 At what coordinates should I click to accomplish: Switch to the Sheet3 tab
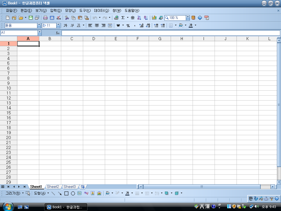tap(69, 187)
